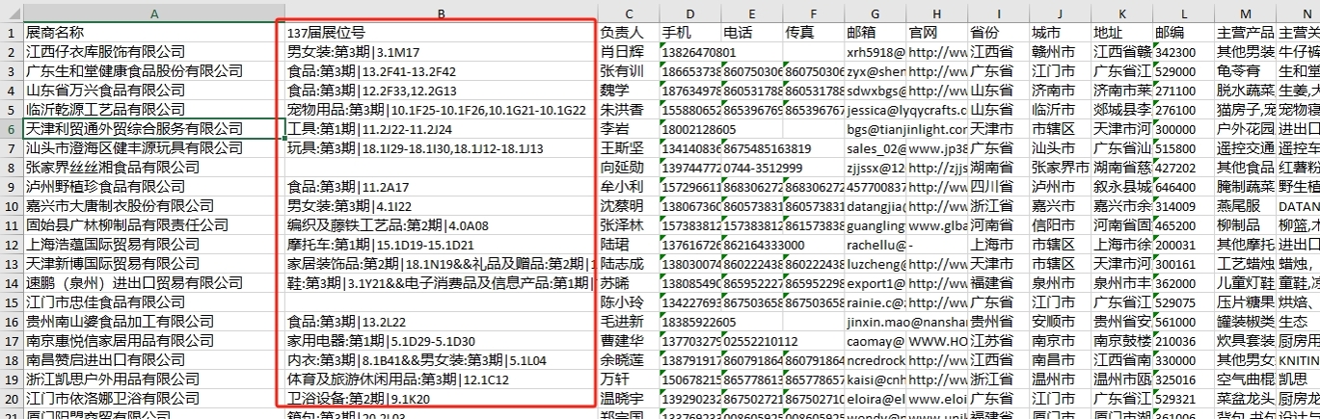This screenshot has height=419, width=1320.
Task: Select city cell 温州市
Action: point(1060,379)
